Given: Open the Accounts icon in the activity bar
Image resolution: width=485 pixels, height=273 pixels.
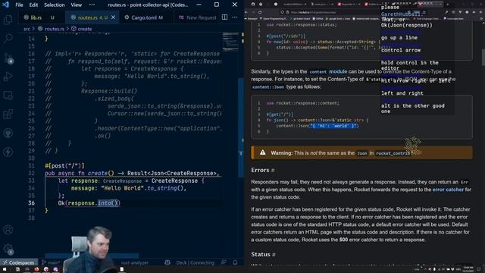Looking at the screenshot, I should pyautogui.click(x=8, y=230).
